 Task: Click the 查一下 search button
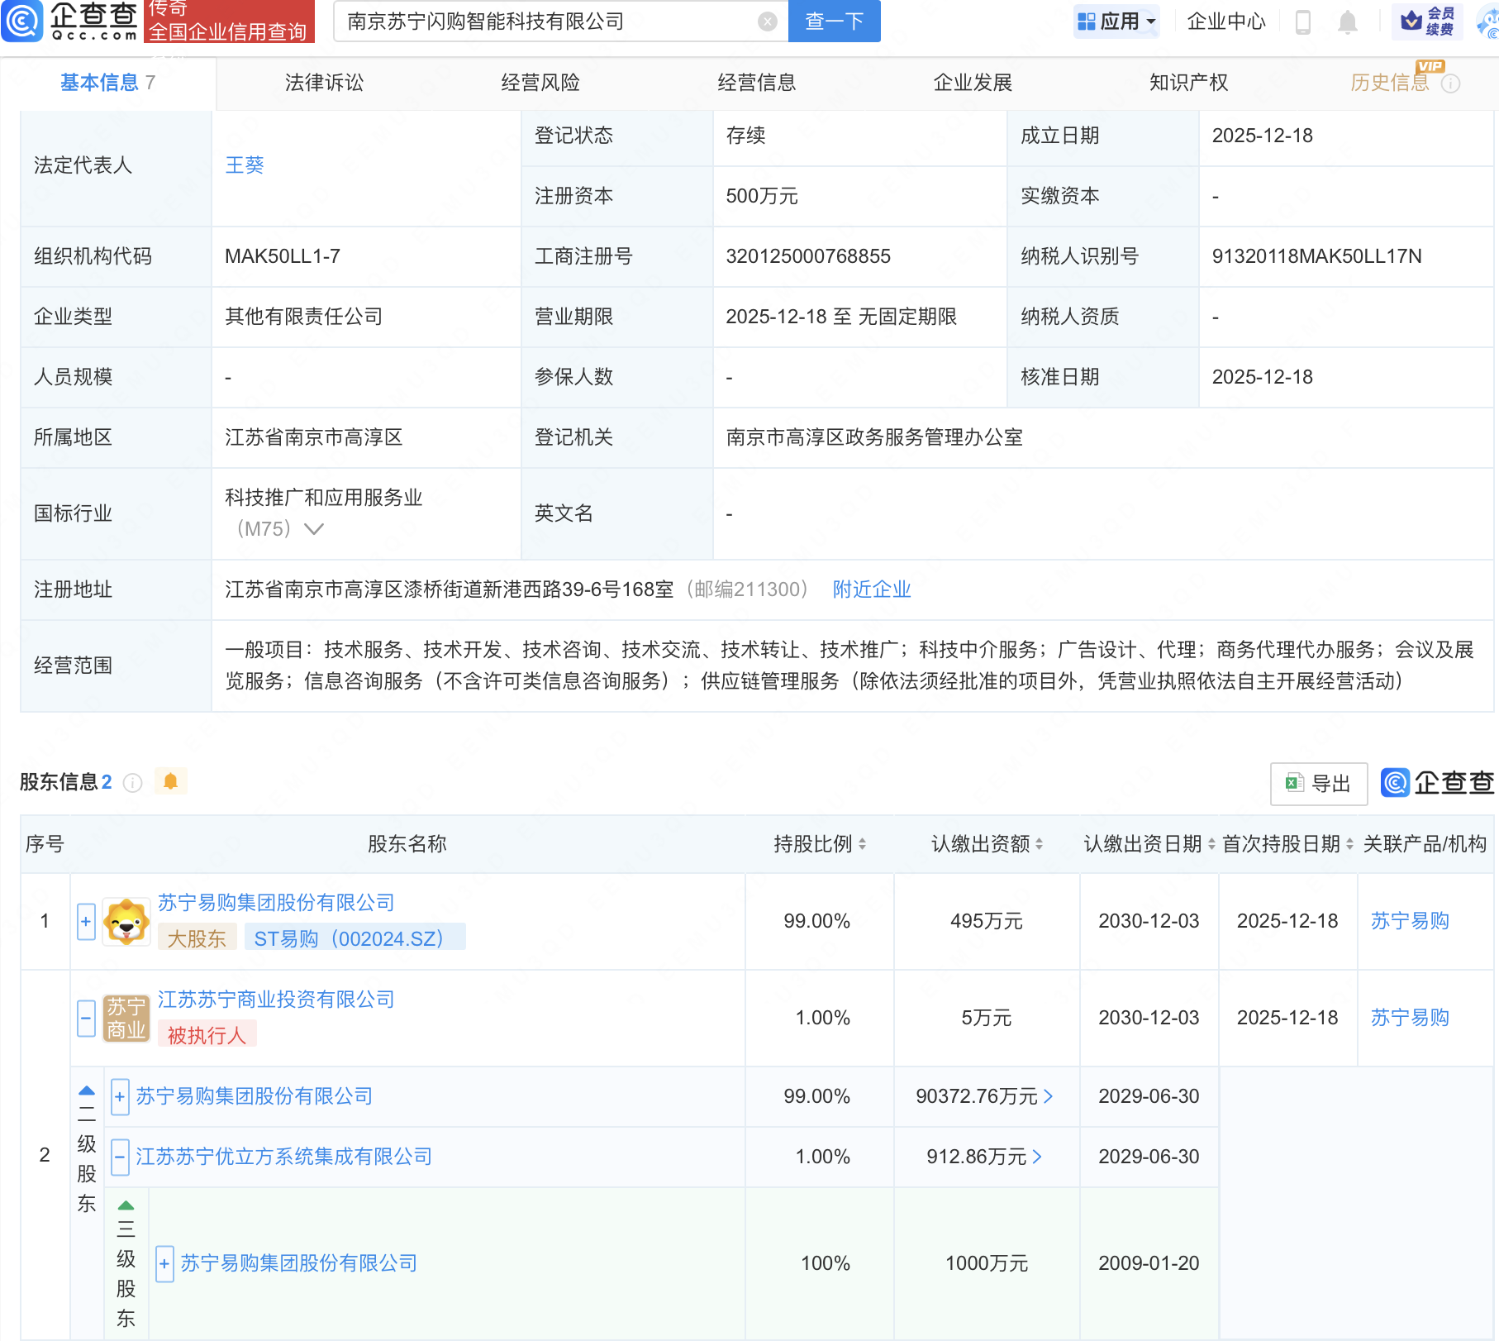tap(833, 21)
